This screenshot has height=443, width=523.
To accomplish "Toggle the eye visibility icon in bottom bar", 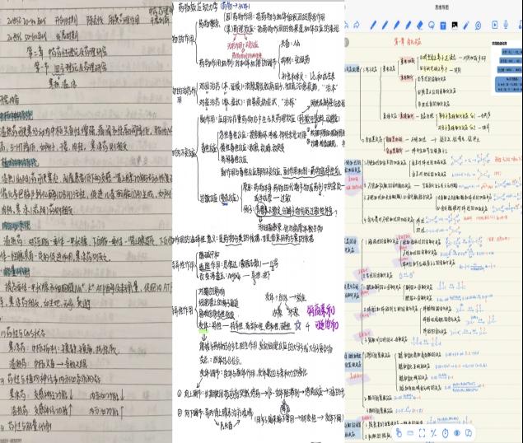I will coord(456,432).
